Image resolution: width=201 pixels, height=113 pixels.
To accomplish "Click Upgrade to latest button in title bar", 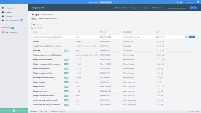I will [x=106, y=2].
